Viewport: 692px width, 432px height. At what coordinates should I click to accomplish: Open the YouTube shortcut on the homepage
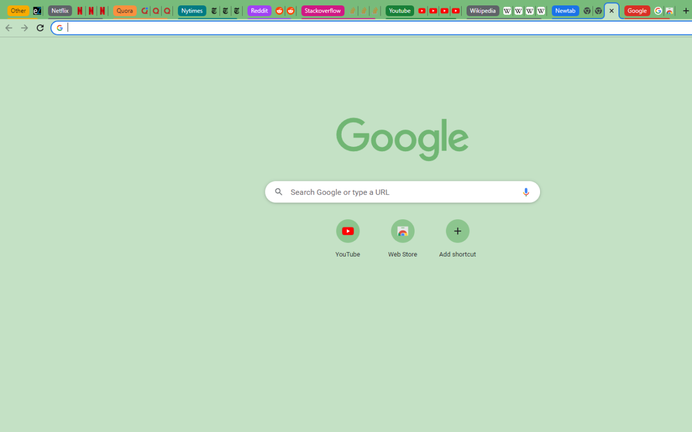click(348, 231)
